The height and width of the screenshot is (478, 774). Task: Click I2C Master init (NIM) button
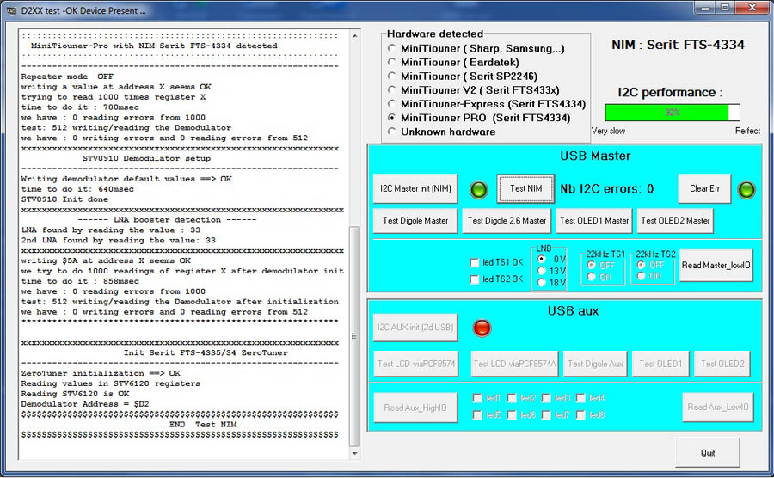coord(415,188)
